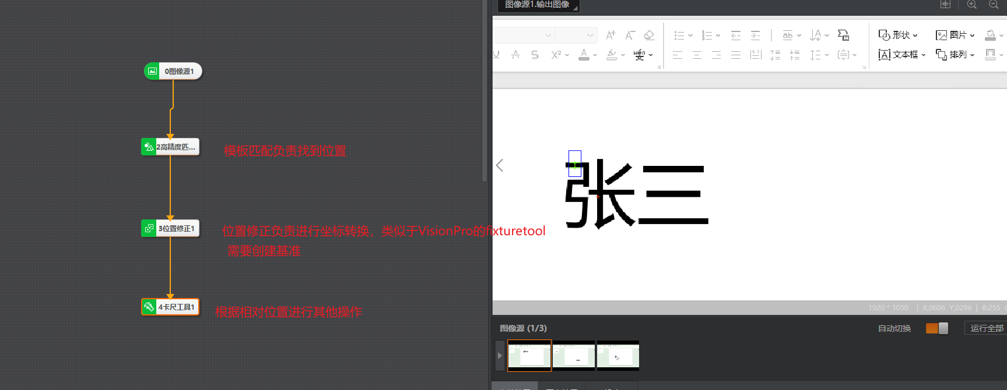
Task: Expand the 图片 picture dropdown
Action: 955,36
